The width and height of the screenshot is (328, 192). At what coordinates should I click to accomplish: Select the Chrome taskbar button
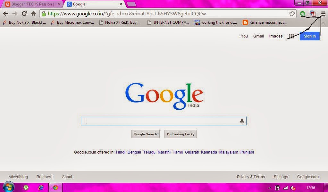tap(55, 188)
